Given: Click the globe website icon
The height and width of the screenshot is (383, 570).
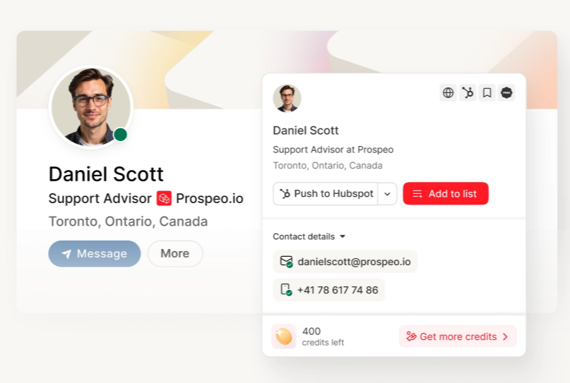Looking at the screenshot, I should click(448, 93).
